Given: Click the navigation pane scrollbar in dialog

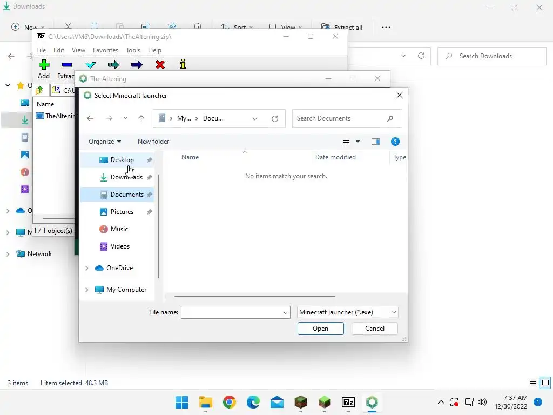Looking at the screenshot, I should tap(159, 226).
